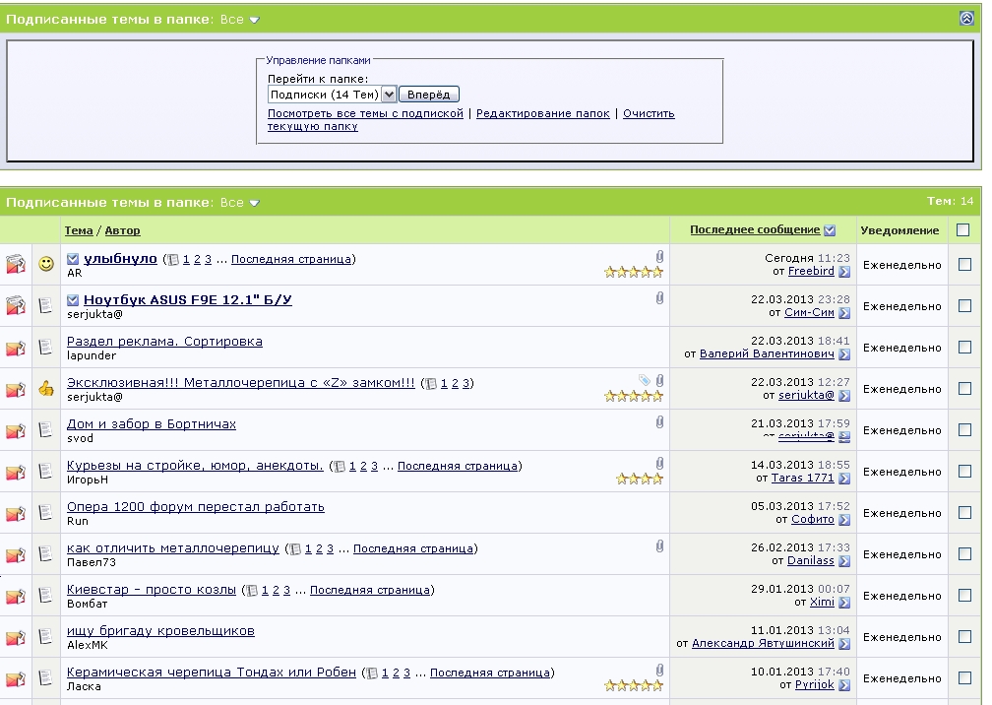This screenshot has height=705, width=992.
Task: Sort threads by Последнее сообщение column
Action: click(x=755, y=229)
